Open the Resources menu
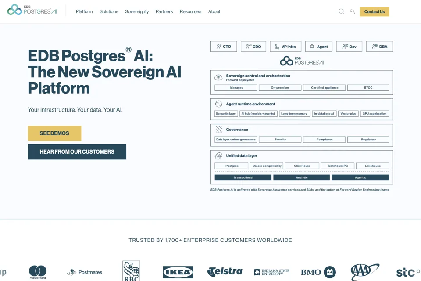The image size is (421, 281). pyautogui.click(x=190, y=11)
